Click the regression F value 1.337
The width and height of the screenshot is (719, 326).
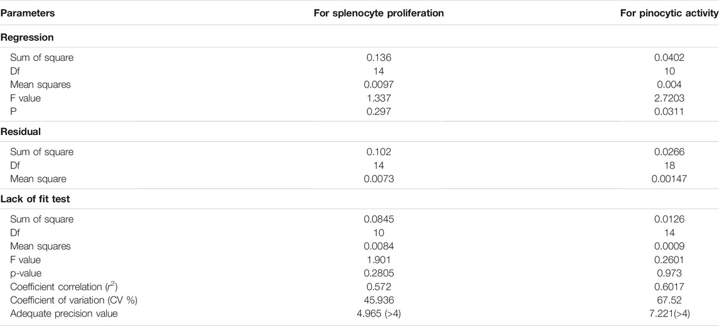tap(379, 98)
